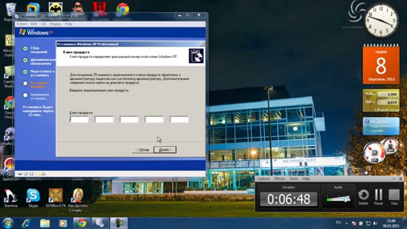407x229 pixels.
Task: Switch to the Camtasia recorder in the taskbar
Action: point(119,223)
